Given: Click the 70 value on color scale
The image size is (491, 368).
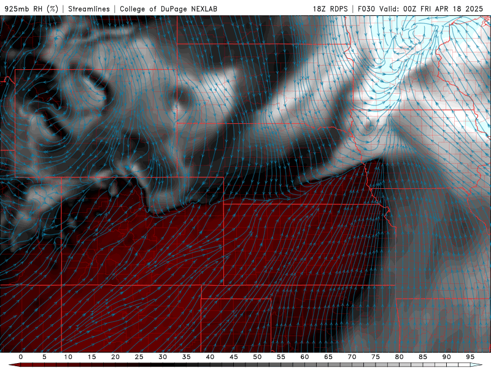Looking at the screenshot, I should [x=352, y=357].
